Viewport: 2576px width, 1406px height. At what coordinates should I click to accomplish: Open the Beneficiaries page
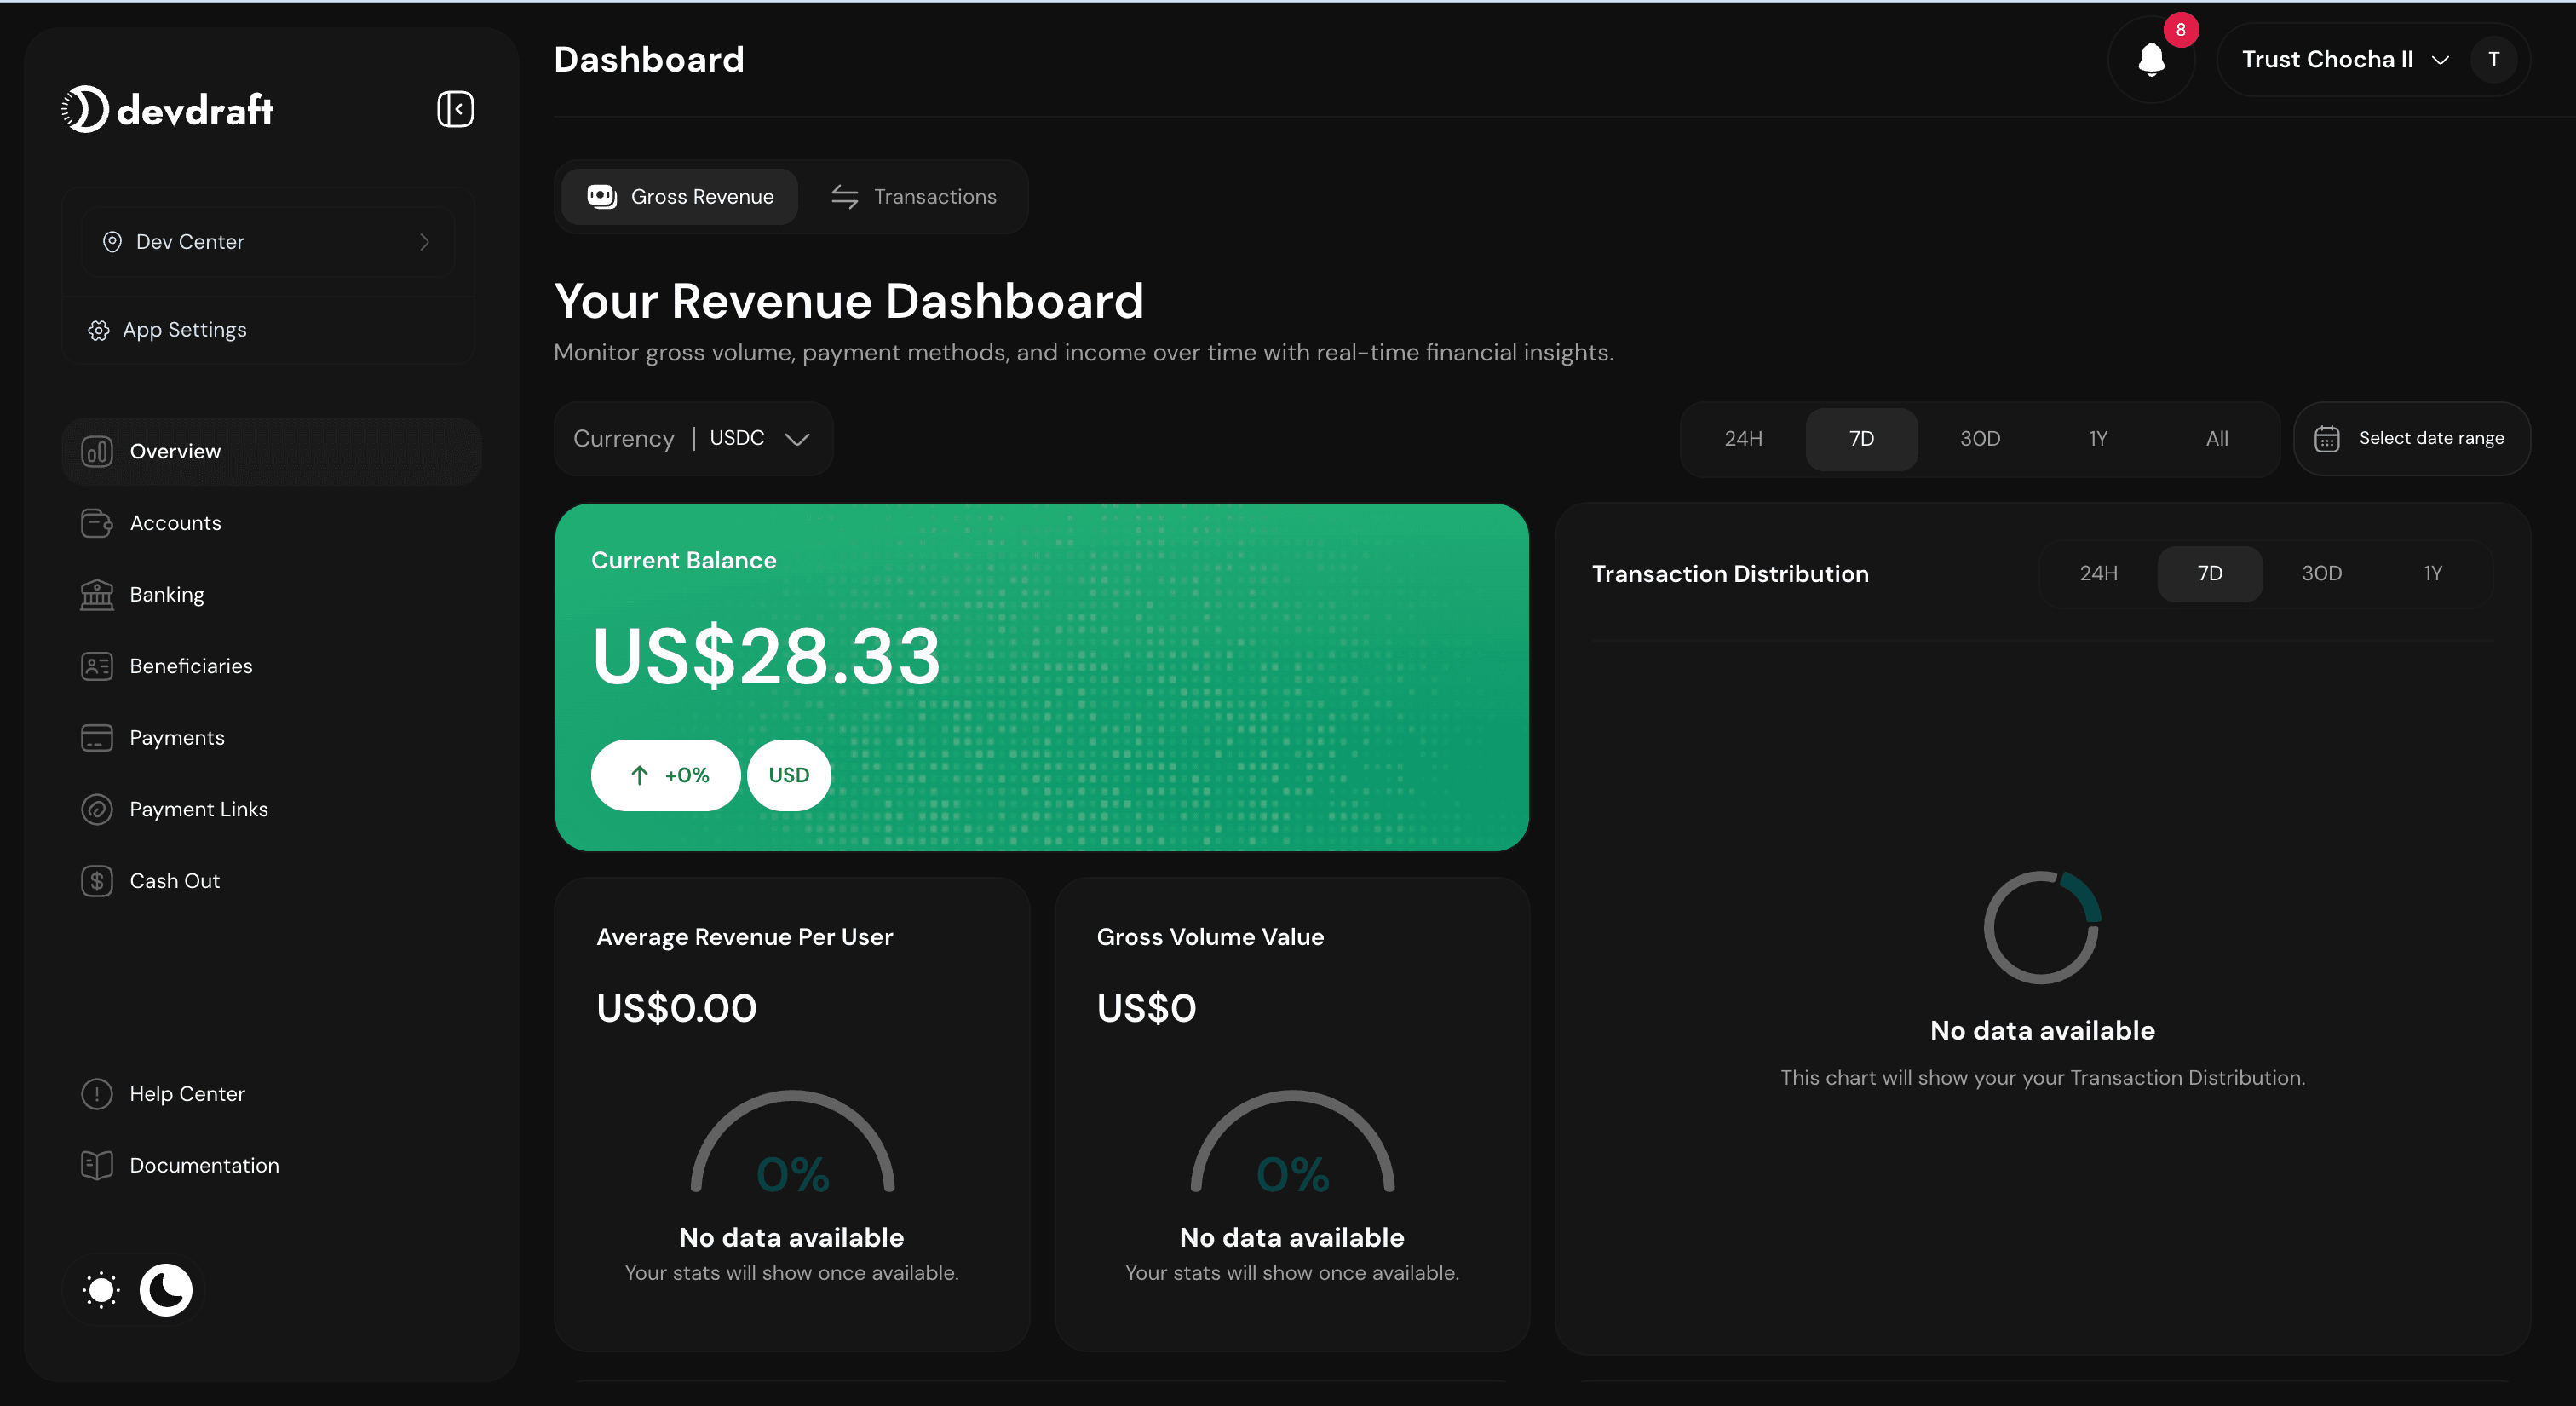point(191,665)
